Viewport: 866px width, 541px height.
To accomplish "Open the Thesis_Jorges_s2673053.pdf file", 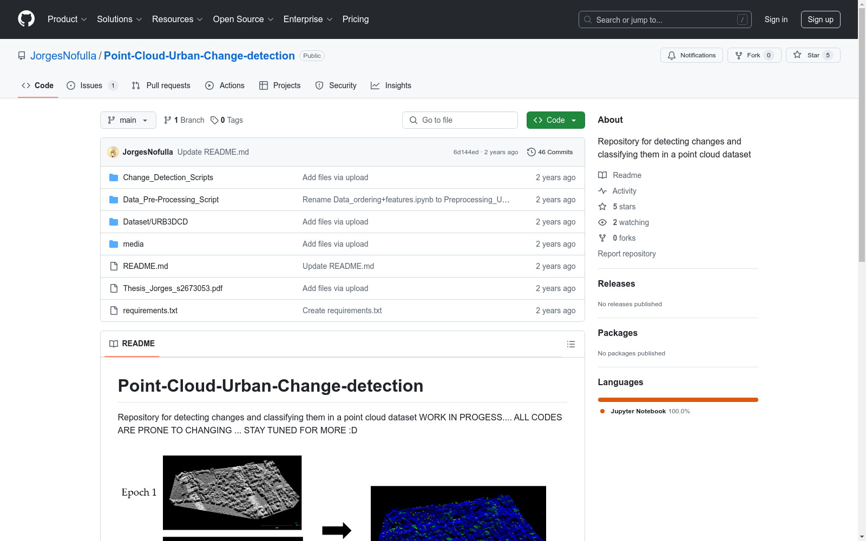I will pos(173,288).
